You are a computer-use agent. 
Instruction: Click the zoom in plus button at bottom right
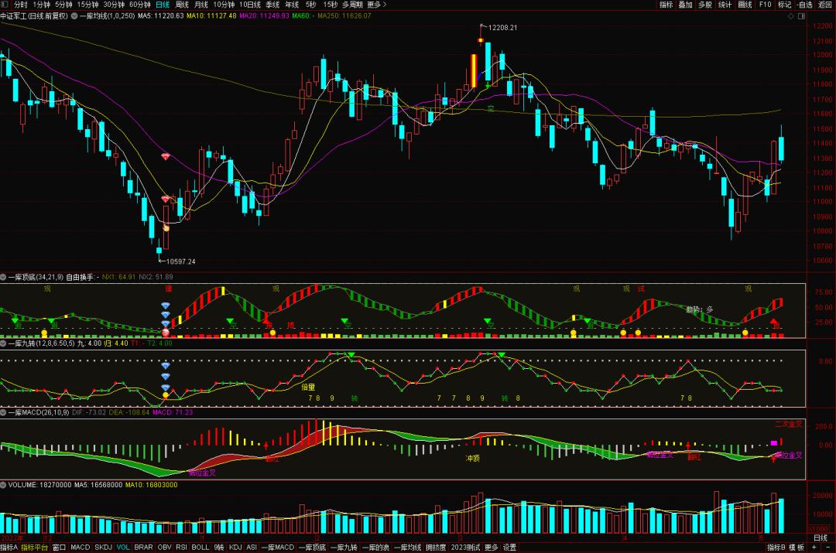[x=814, y=547]
